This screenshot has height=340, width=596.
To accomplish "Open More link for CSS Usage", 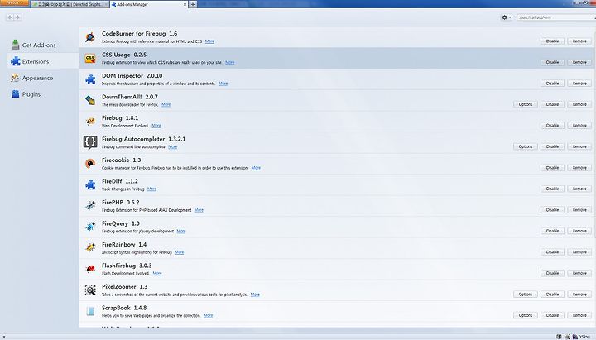I will 229,62.
